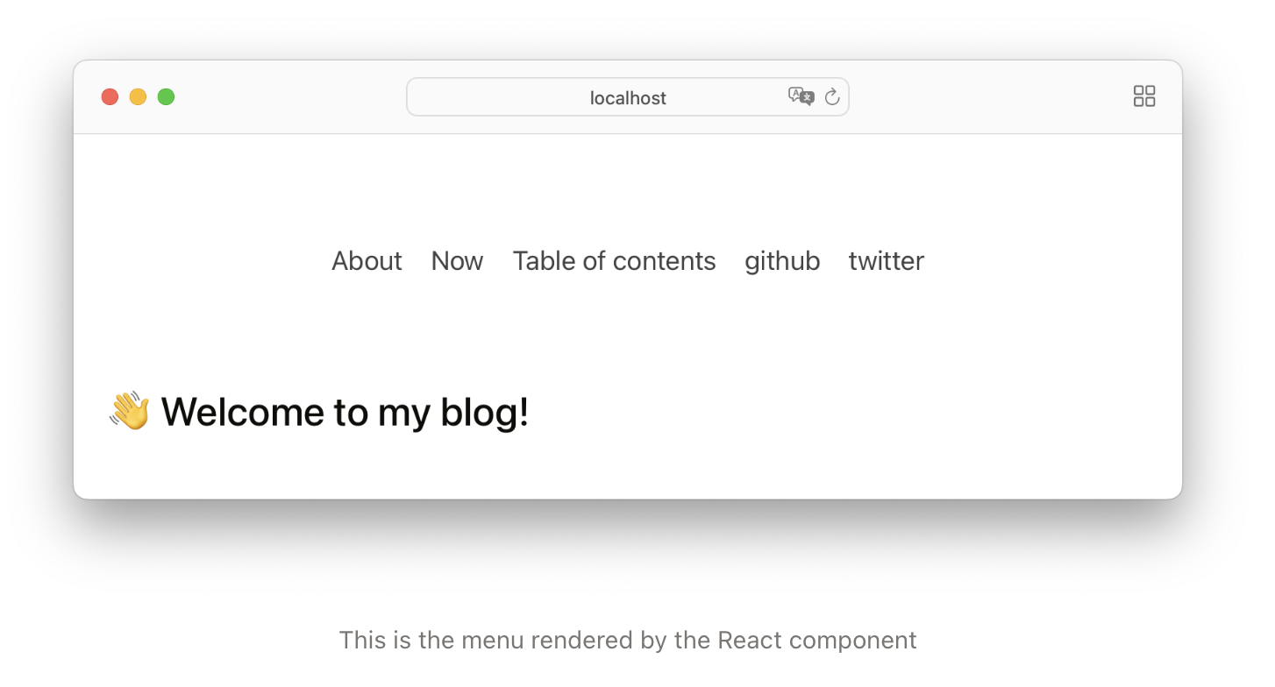Enter fullscreen with the green button

tap(166, 97)
